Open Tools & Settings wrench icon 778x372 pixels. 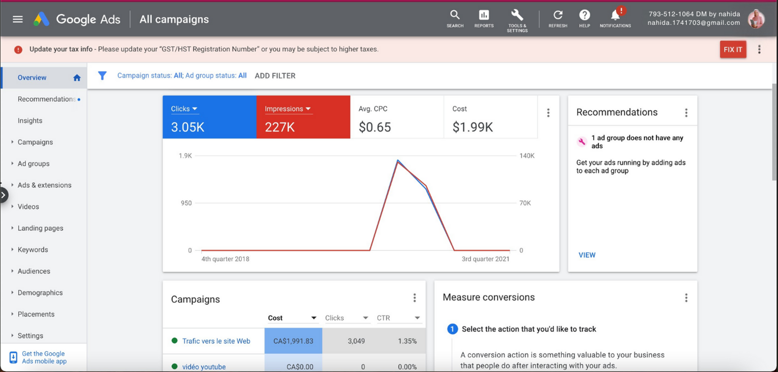[x=517, y=15]
